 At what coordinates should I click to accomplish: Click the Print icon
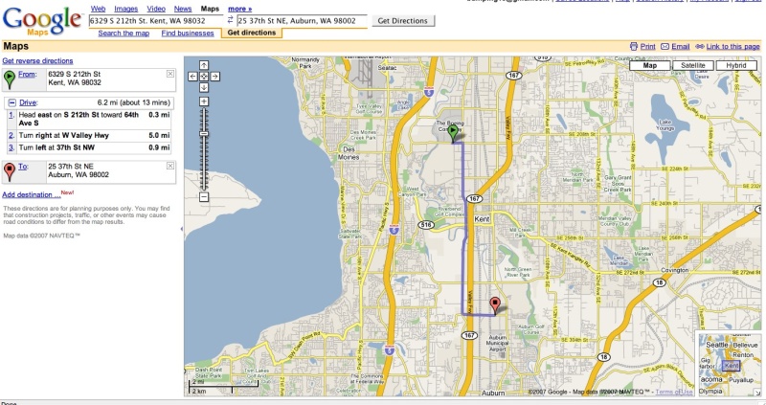coord(634,46)
